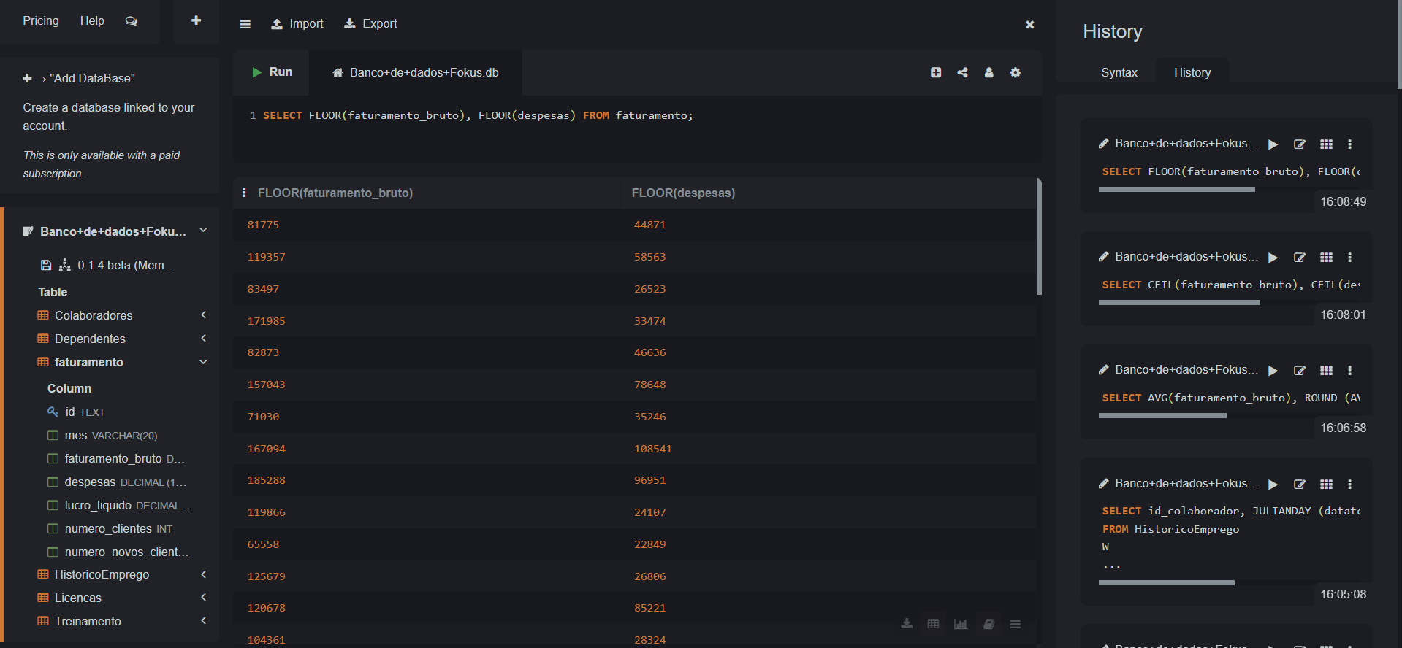
Task: Edit the CEIL history query
Action: coord(1300,258)
